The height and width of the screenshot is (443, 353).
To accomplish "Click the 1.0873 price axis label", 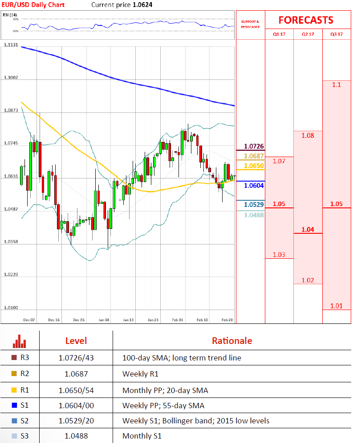I will tap(11, 110).
